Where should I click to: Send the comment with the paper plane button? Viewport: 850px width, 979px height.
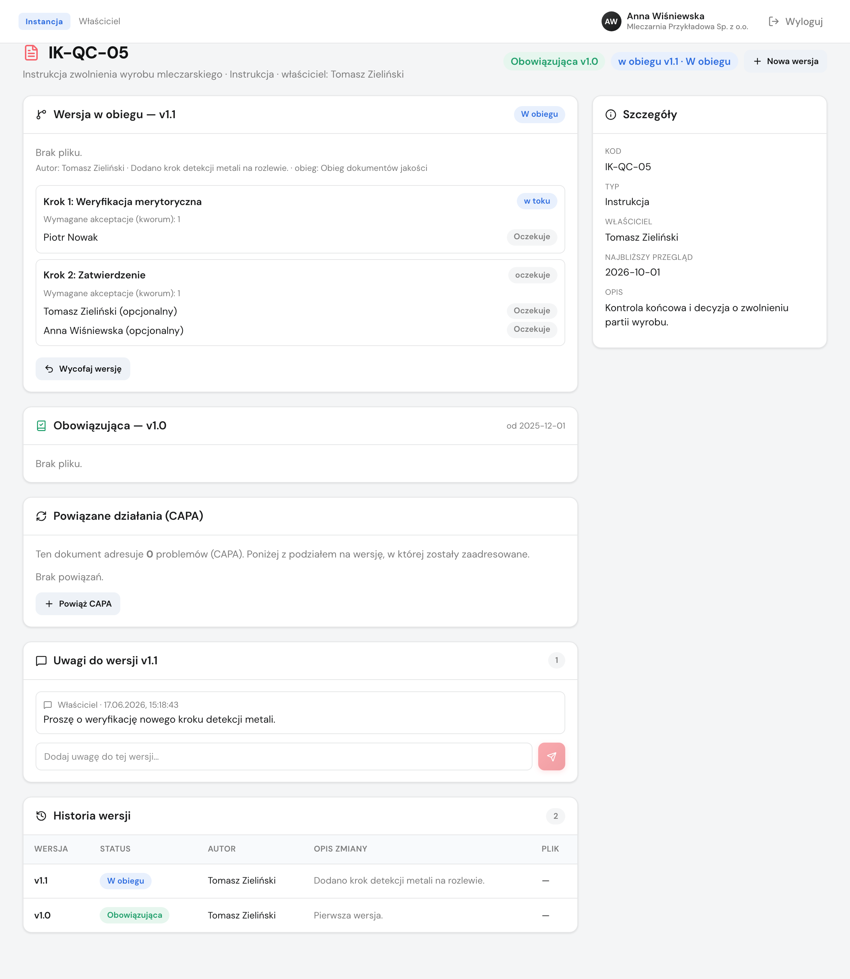[x=551, y=756]
